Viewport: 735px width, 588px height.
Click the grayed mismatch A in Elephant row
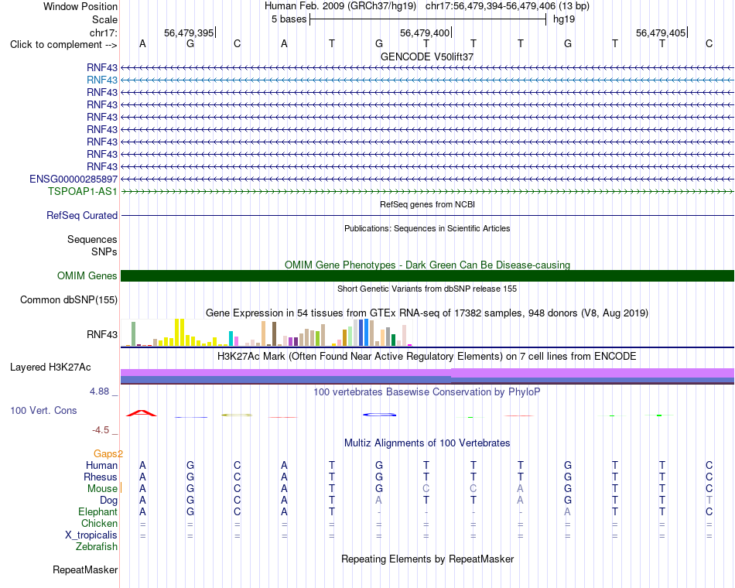(568, 512)
